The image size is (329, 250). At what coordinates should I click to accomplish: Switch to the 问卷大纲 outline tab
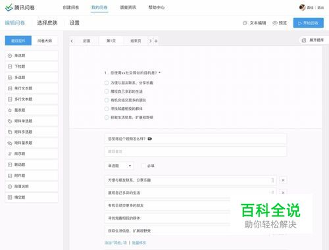click(45, 41)
